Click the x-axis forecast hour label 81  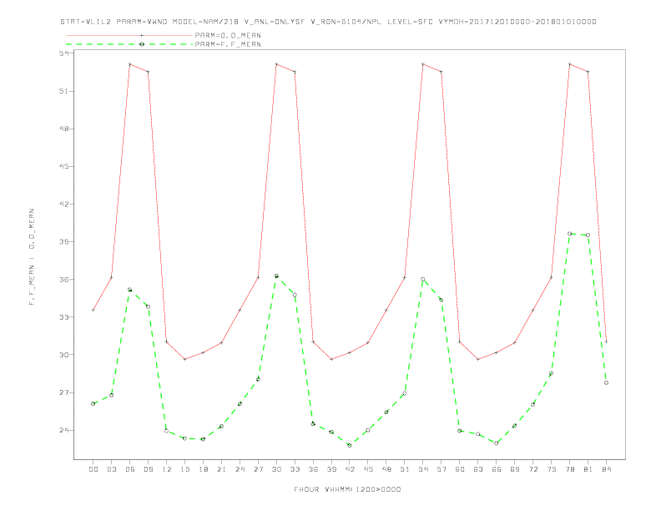click(x=588, y=469)
